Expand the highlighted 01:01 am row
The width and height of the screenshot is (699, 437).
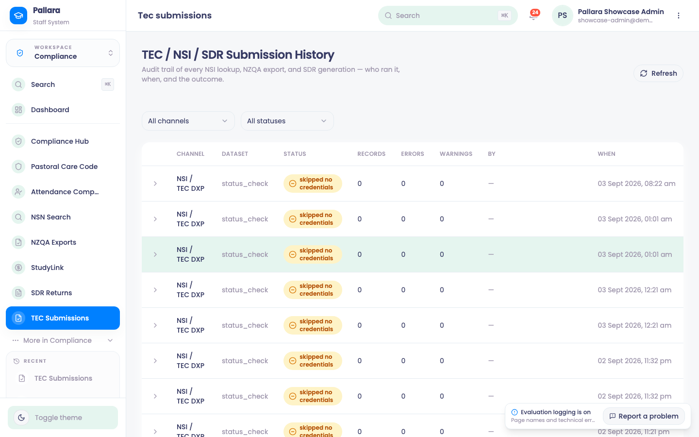[x=155, y=254]
